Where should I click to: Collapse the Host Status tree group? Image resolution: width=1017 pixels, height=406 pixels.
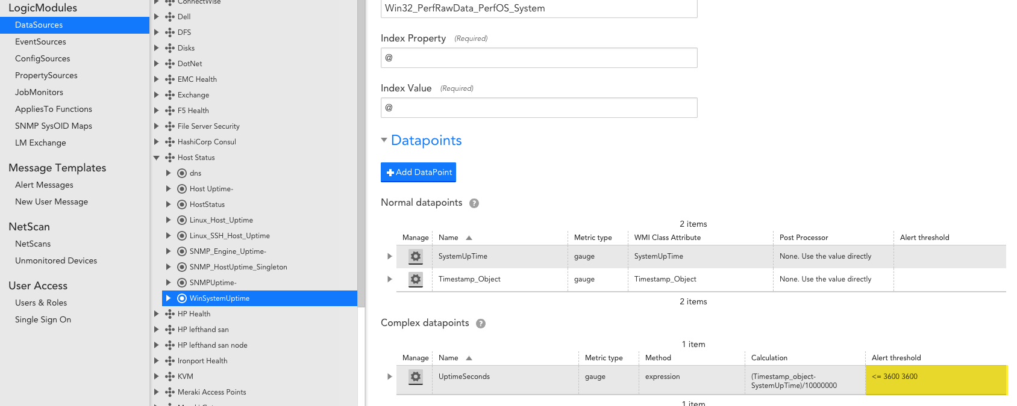[157, 158]
